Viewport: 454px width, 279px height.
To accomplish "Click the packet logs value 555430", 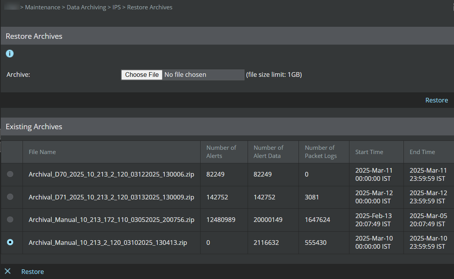I will click(x=315, y=242).
